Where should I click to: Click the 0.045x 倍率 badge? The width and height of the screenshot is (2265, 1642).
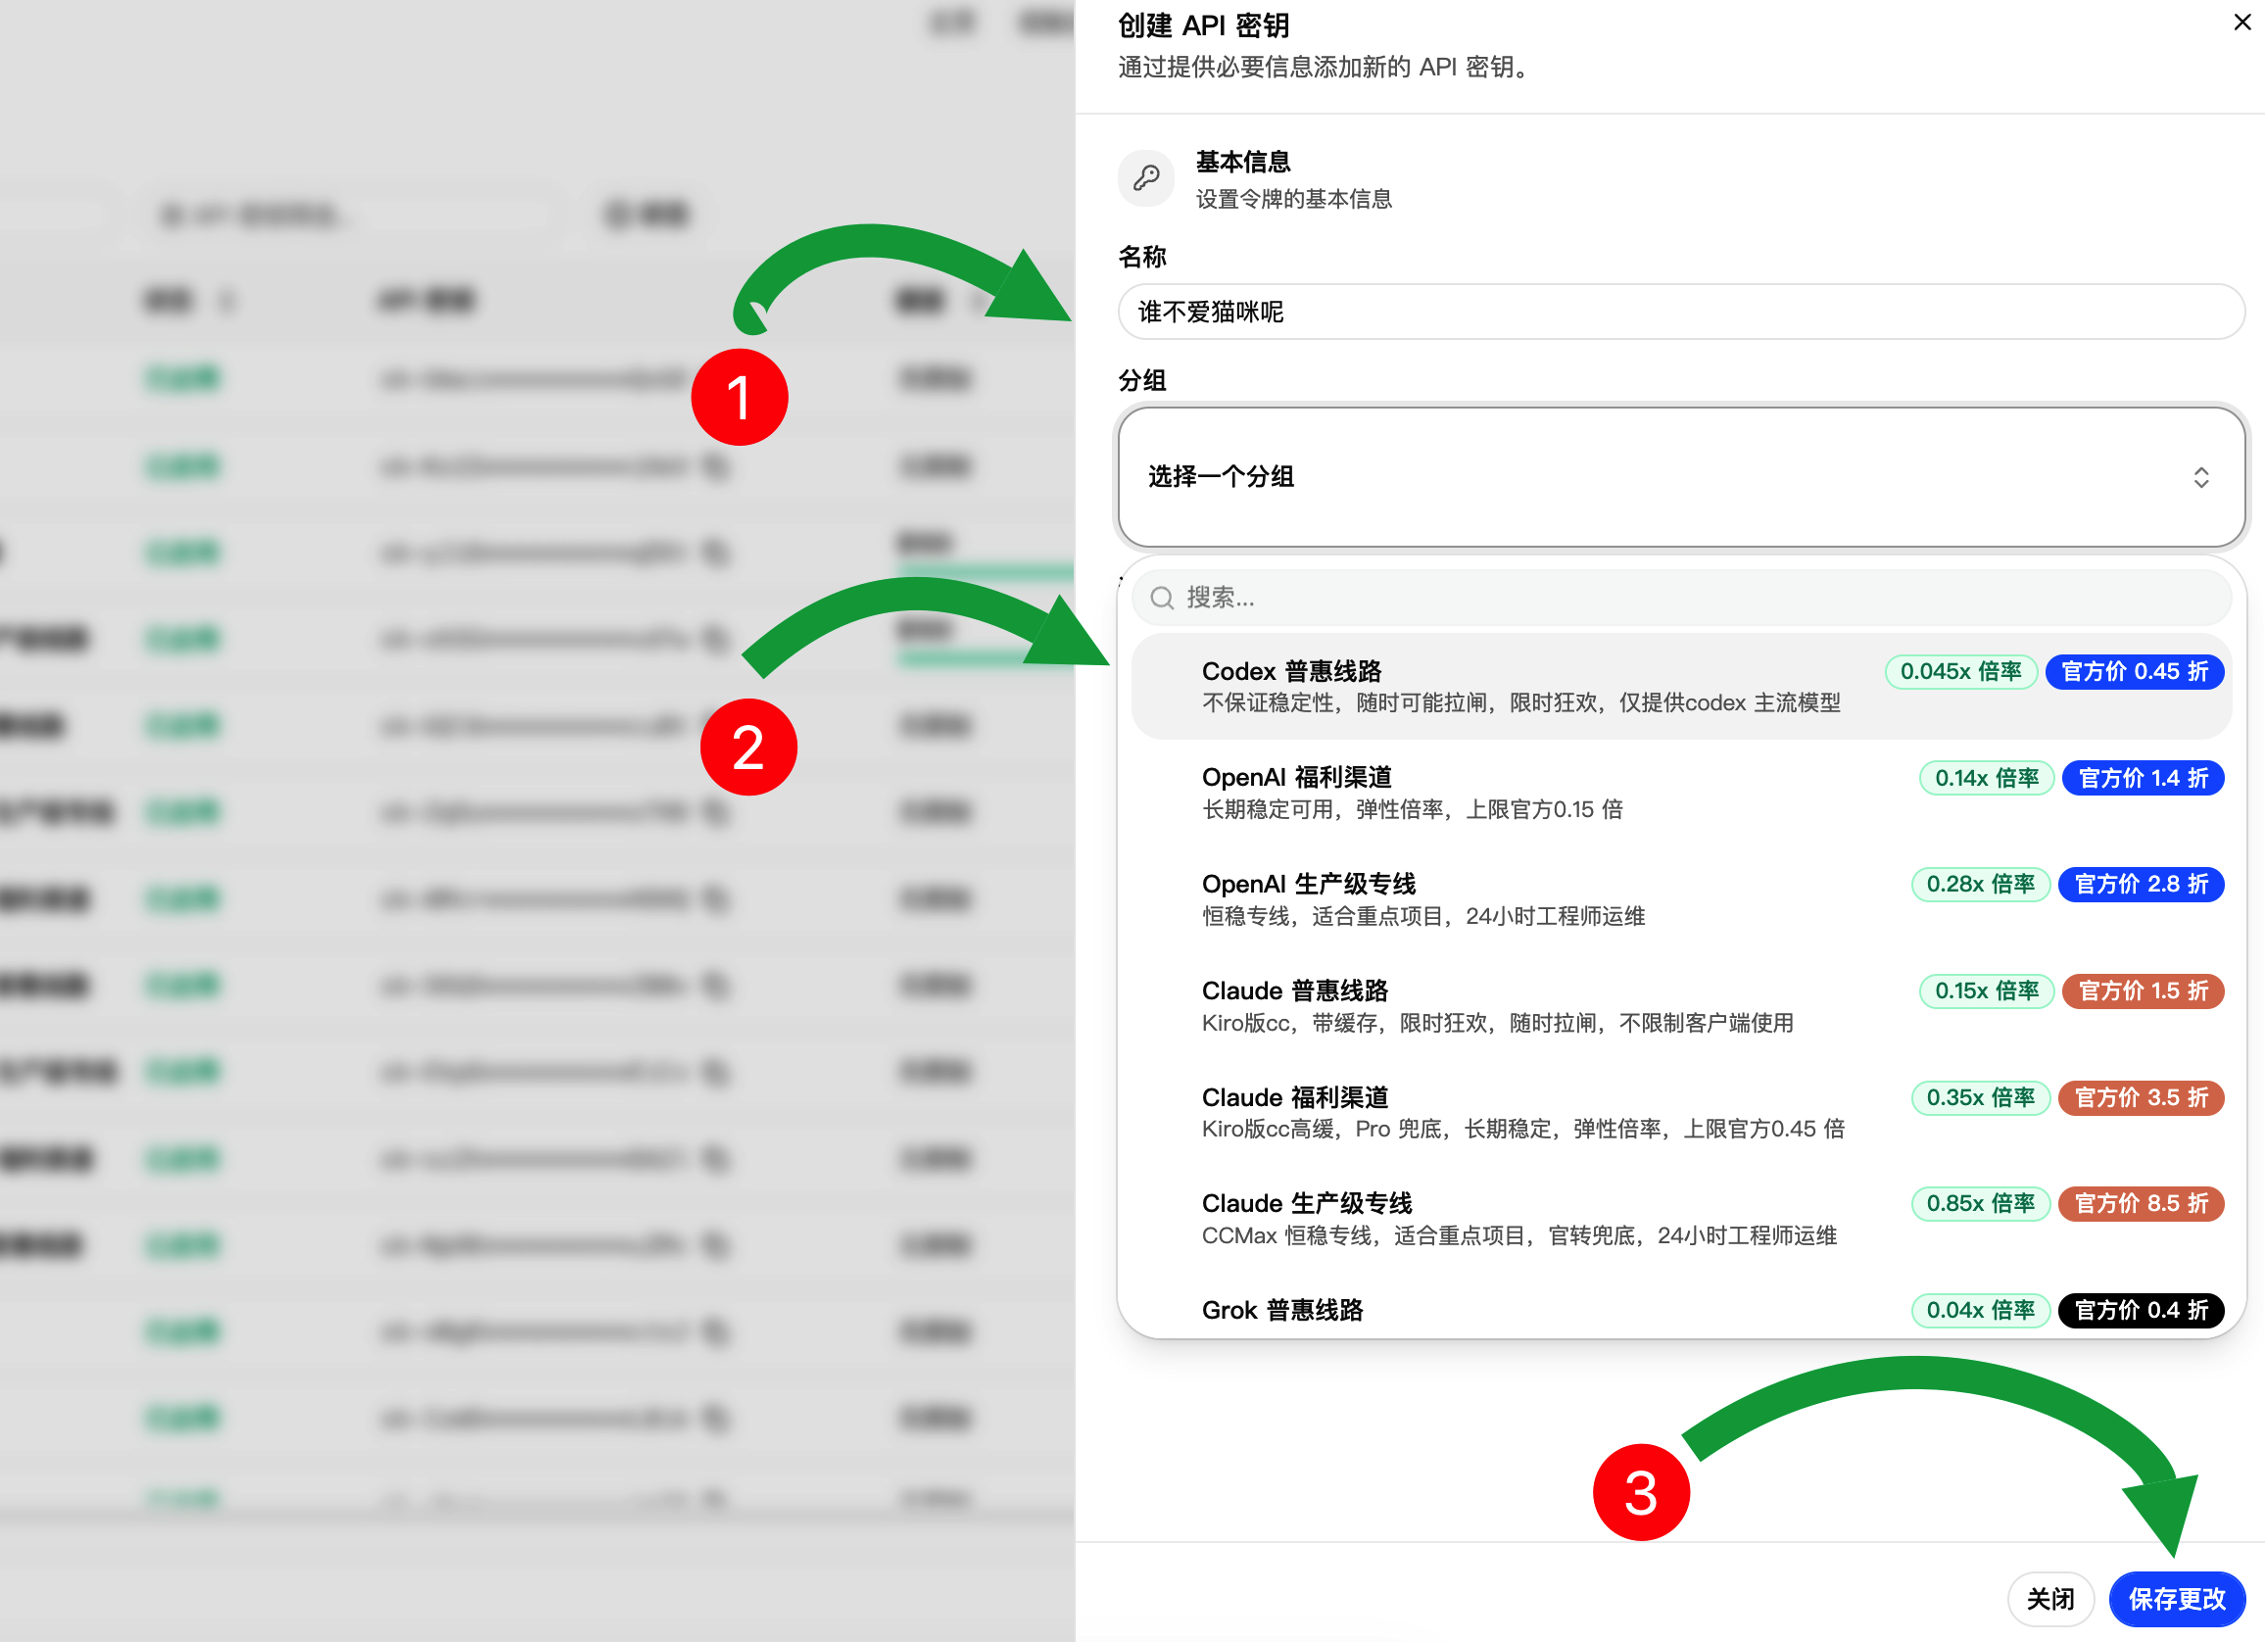pos(1960,671)
